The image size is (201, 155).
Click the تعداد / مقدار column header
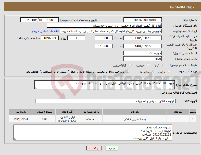coord(44,112)
